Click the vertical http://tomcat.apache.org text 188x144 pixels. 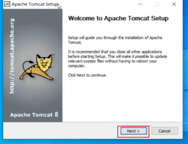(12, 56)
